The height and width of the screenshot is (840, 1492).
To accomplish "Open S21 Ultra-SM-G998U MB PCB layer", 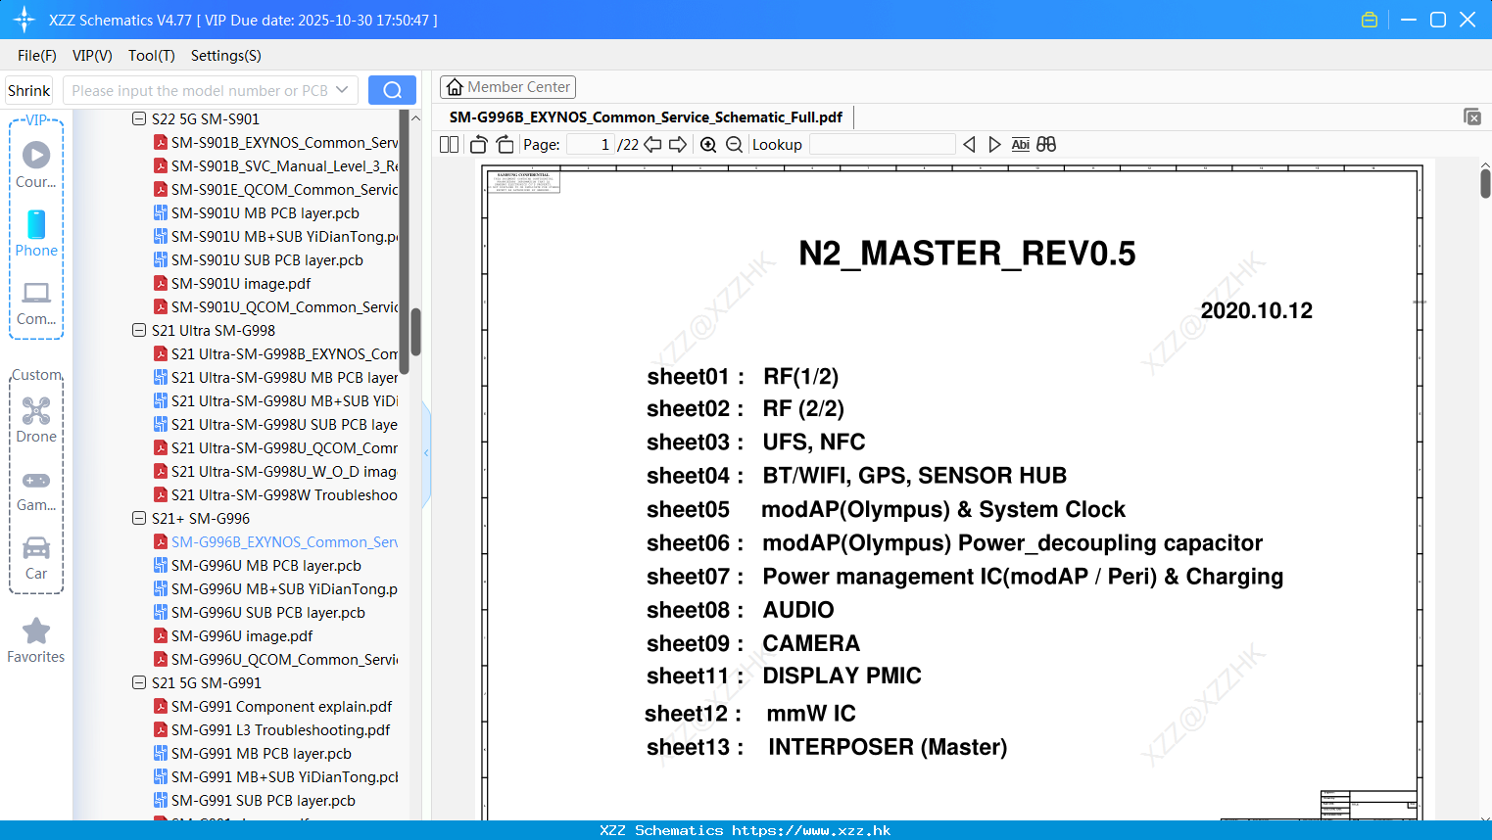I will 275,378.
